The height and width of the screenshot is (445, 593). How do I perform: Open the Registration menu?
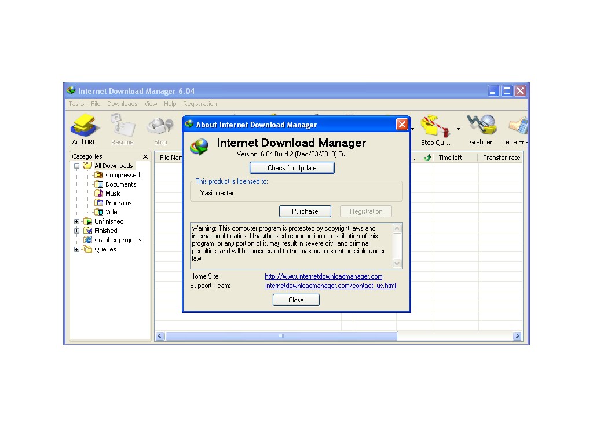pyautogui.click(x=200, y=104)
